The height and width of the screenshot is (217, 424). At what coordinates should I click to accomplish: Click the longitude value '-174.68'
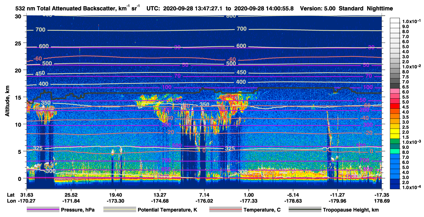click(159, 201)
